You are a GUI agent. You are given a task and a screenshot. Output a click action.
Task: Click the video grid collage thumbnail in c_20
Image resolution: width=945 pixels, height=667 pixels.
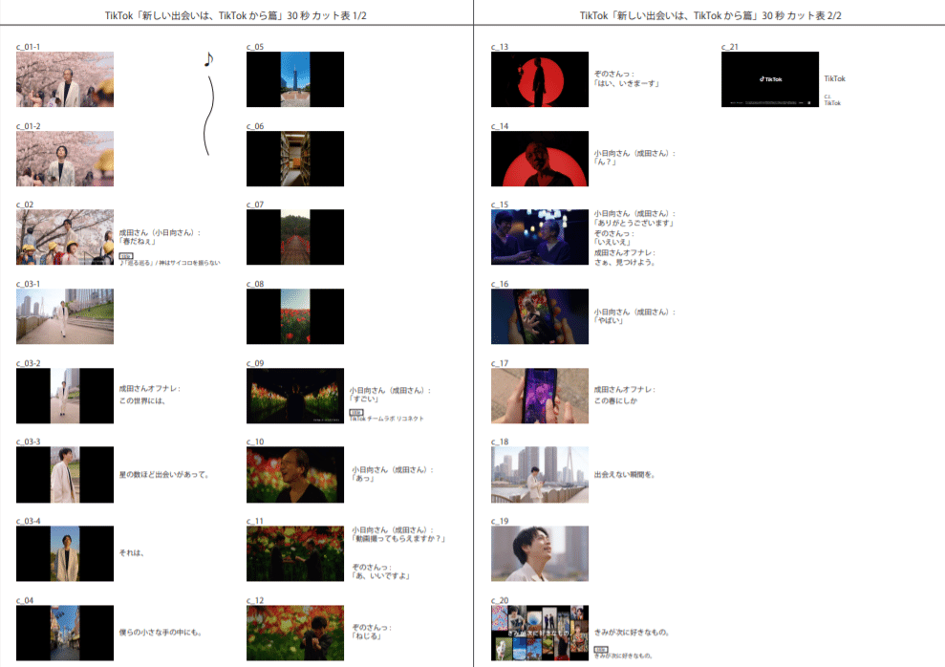540,632
